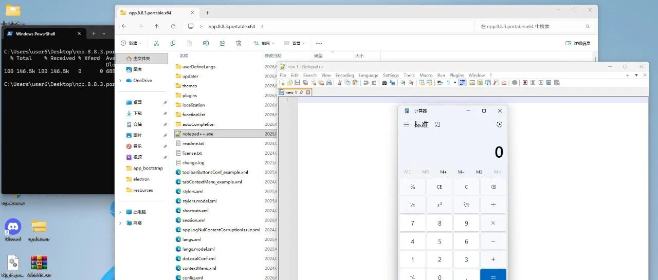Click the Stop Recording macro icon
This screenshot has width=658, height=280.
click(x=533, y=82)
